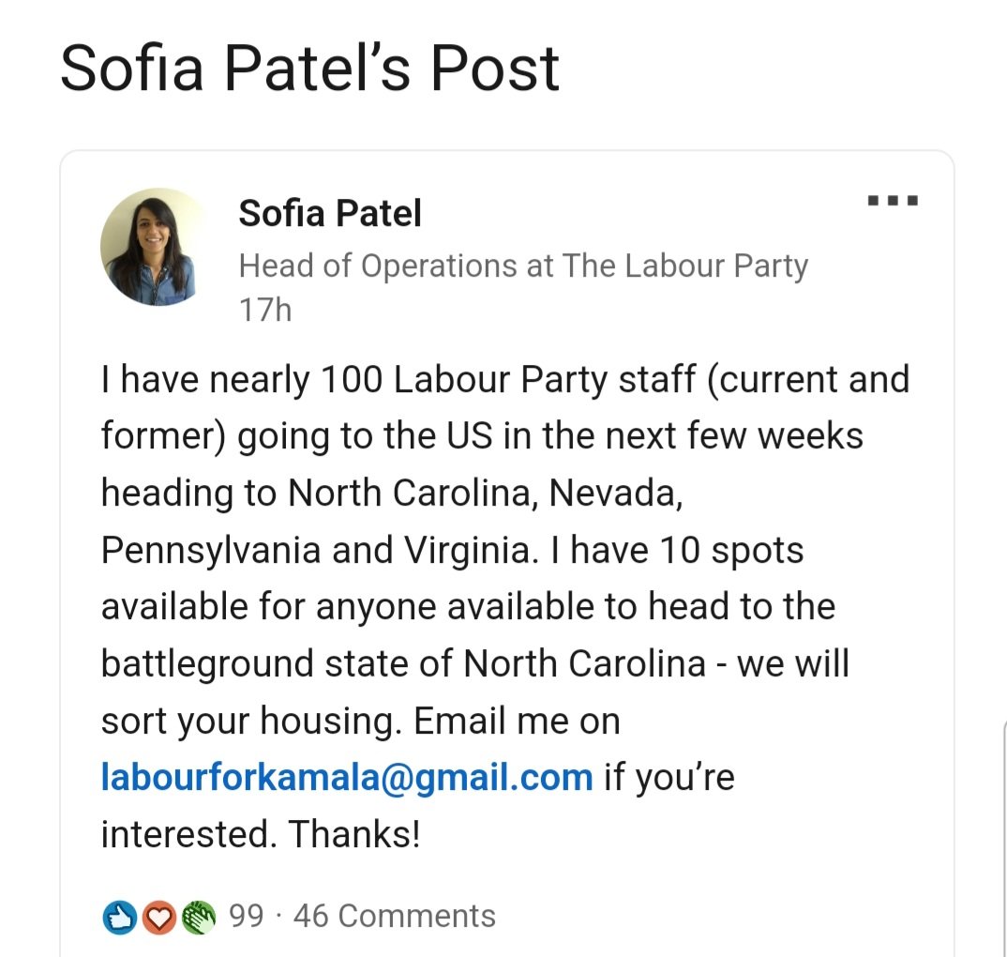Image resolution: width=1007 pixels, height=957 pixels.
Task: Click the "Sofia Patel's Post" page heading
Action: point(309,68)
